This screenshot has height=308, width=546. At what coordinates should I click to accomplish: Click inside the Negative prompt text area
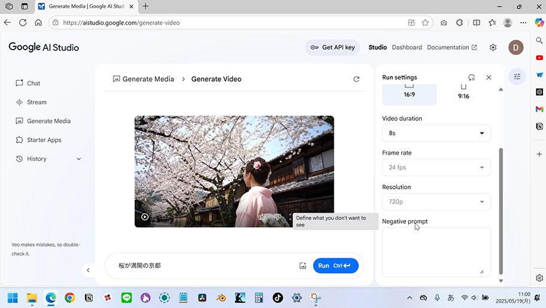436,252
